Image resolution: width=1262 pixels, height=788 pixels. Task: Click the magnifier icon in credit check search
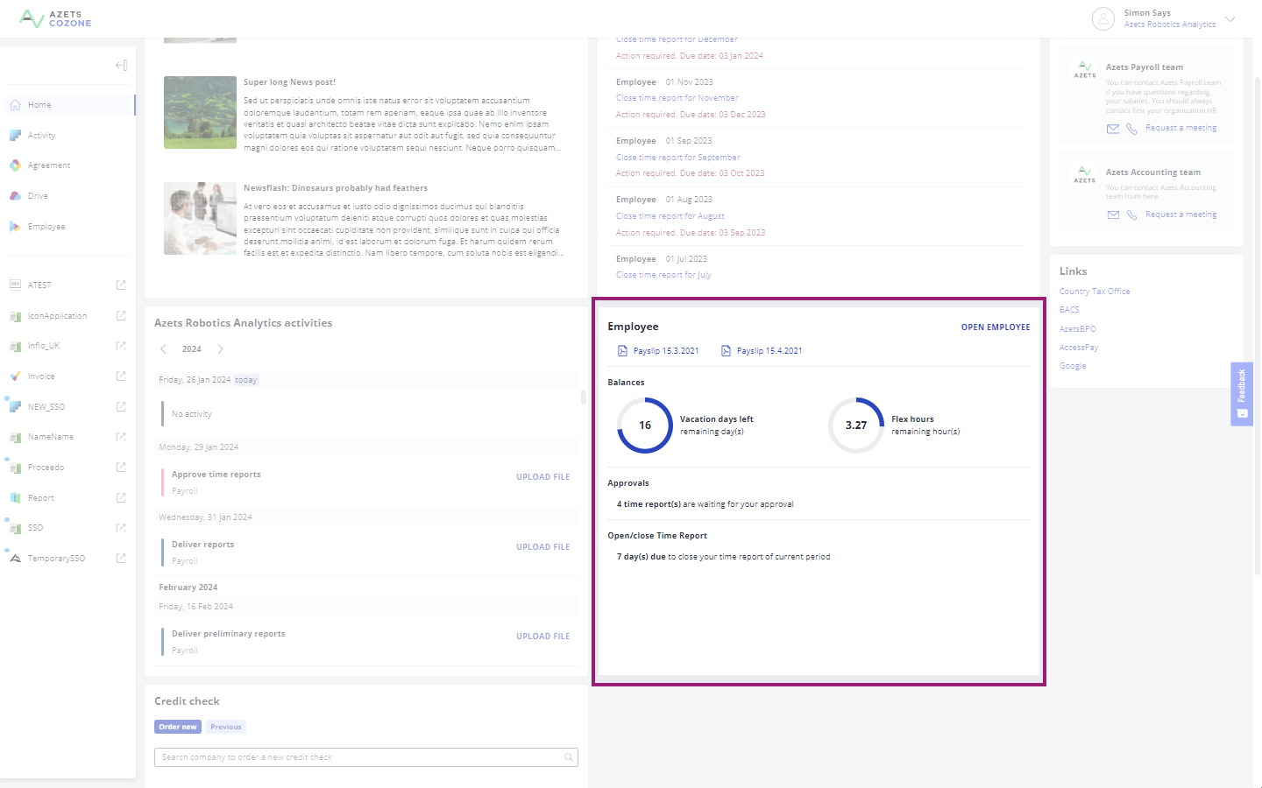568,756
